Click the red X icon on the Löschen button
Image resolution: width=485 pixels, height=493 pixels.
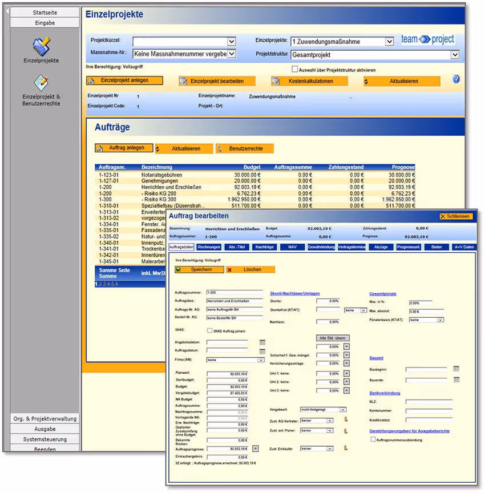point(230,269)
